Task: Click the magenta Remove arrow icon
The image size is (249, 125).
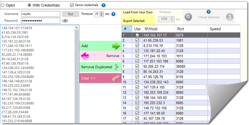Action: click(x=85, y=56)
